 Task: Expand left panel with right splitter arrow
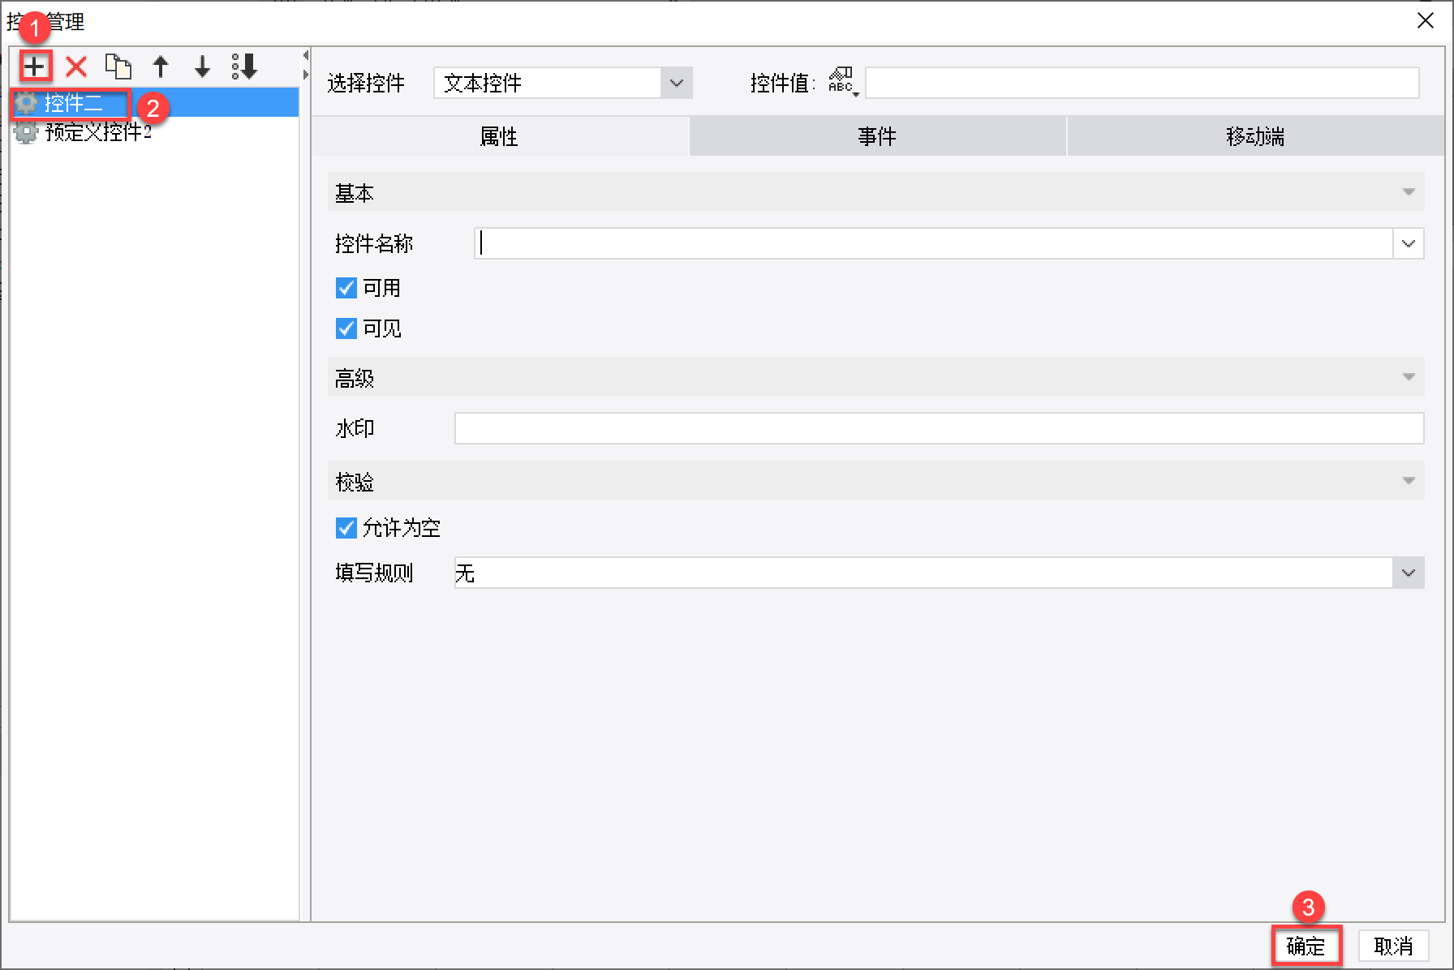(306, 75)
